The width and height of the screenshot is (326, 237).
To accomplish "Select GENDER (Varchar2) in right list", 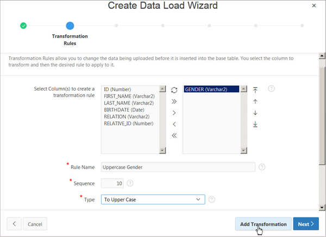I will click(211, 89).
